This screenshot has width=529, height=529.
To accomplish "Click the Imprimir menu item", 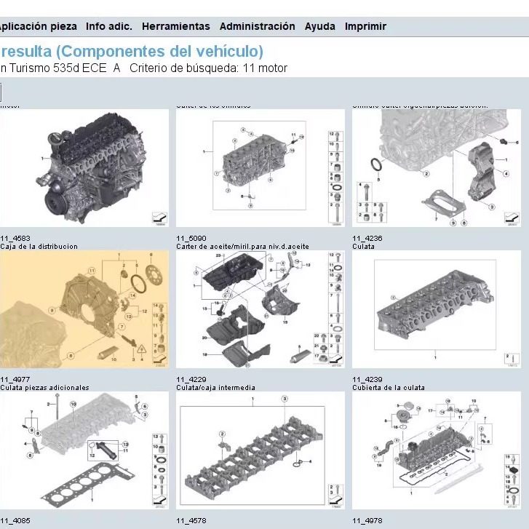I will pyautogui.click(x=365, y=26).
